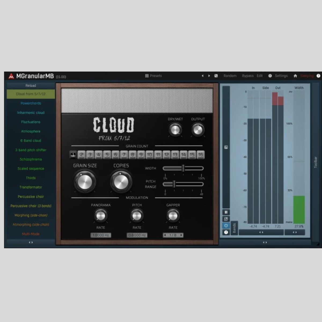Select grain count 10

[149, 155]
